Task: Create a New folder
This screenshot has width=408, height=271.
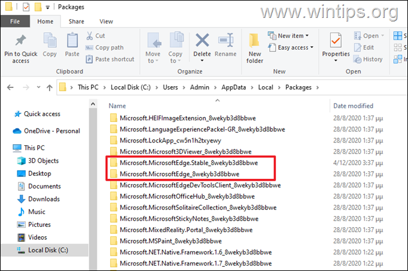Action: 254,48
